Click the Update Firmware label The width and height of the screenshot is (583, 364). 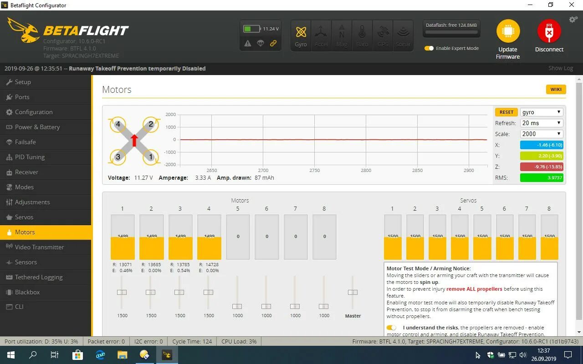point(508,53)
